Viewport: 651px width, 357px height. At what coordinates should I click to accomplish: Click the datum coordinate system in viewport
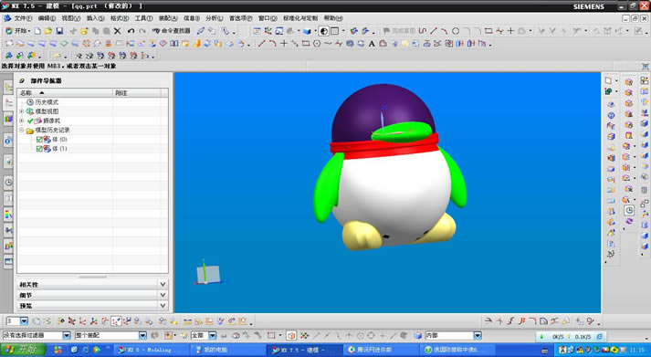click(207, 274)
